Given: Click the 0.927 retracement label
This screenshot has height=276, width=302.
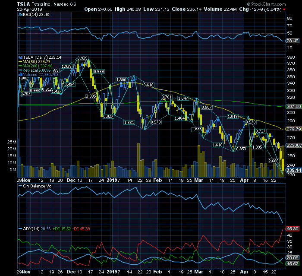Looking at the screenshot, I should (108, 117).
